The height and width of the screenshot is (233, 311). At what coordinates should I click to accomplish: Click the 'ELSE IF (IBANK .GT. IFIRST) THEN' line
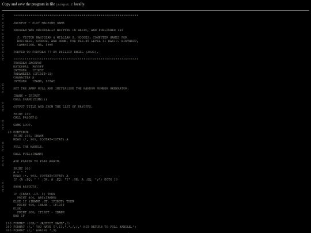coord(44,201)
